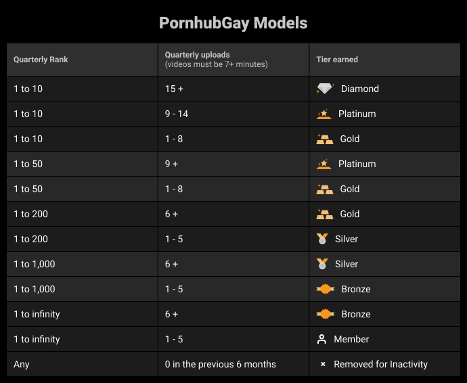This screenshot has width=467, height=383.
Task: Click Silver medal icon in the 1 to 200 row
Action: tap(322, 239)
